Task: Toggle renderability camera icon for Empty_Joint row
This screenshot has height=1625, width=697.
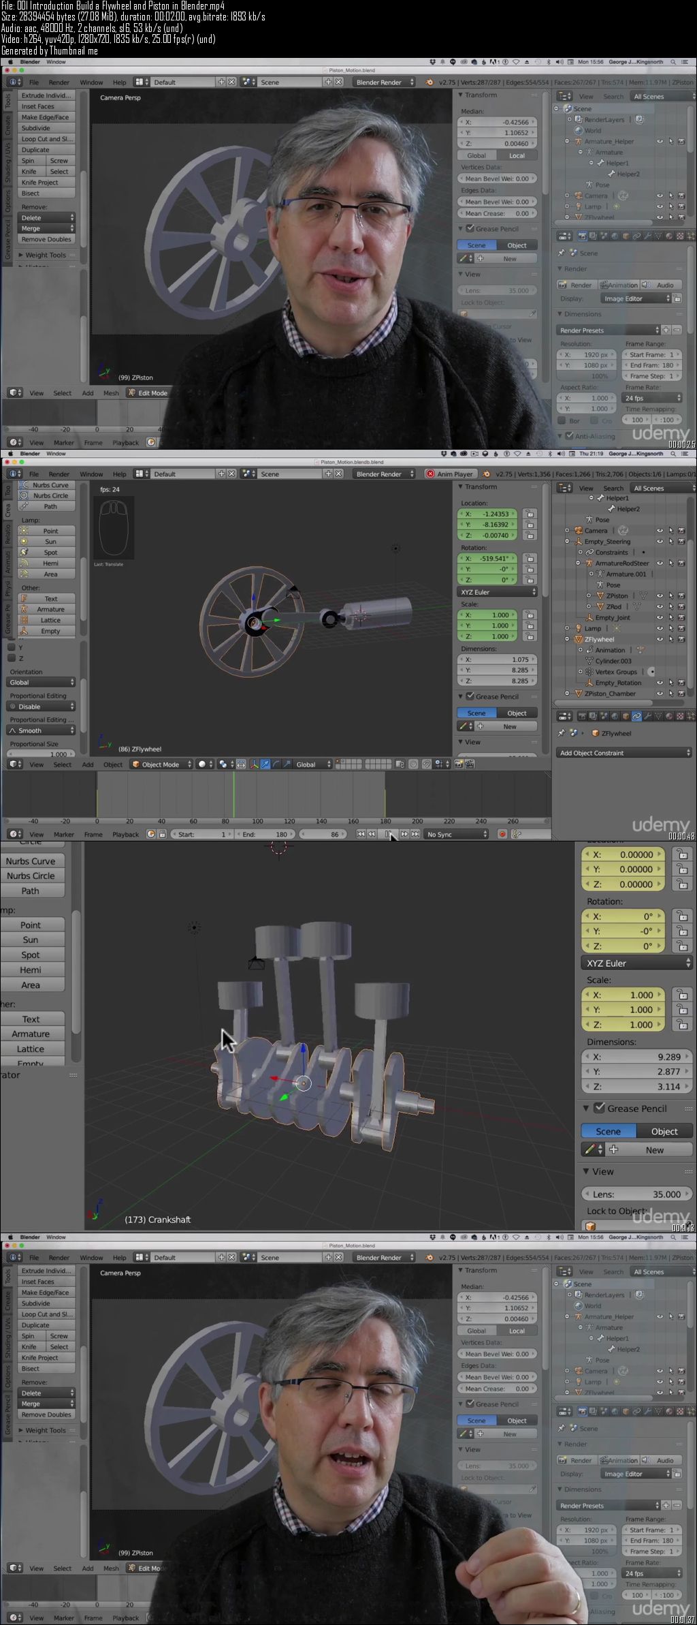Action: [681, 617]
